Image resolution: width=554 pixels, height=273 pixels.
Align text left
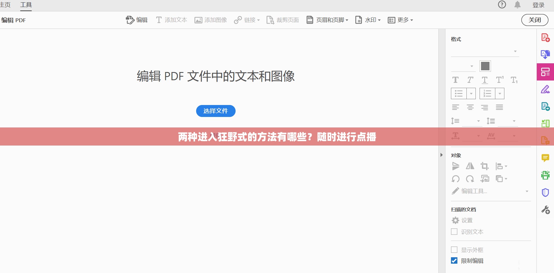coord(455,107)
